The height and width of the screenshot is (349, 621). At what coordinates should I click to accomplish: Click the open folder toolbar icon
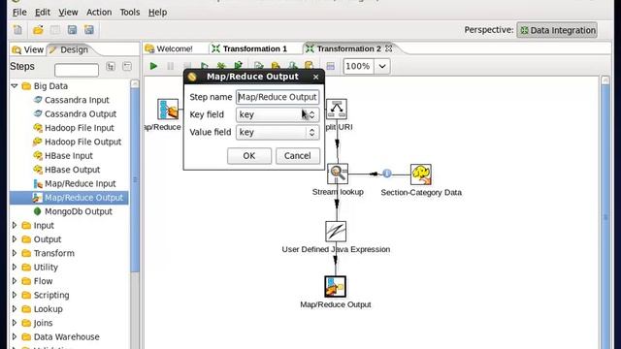[x=38, y=30]
